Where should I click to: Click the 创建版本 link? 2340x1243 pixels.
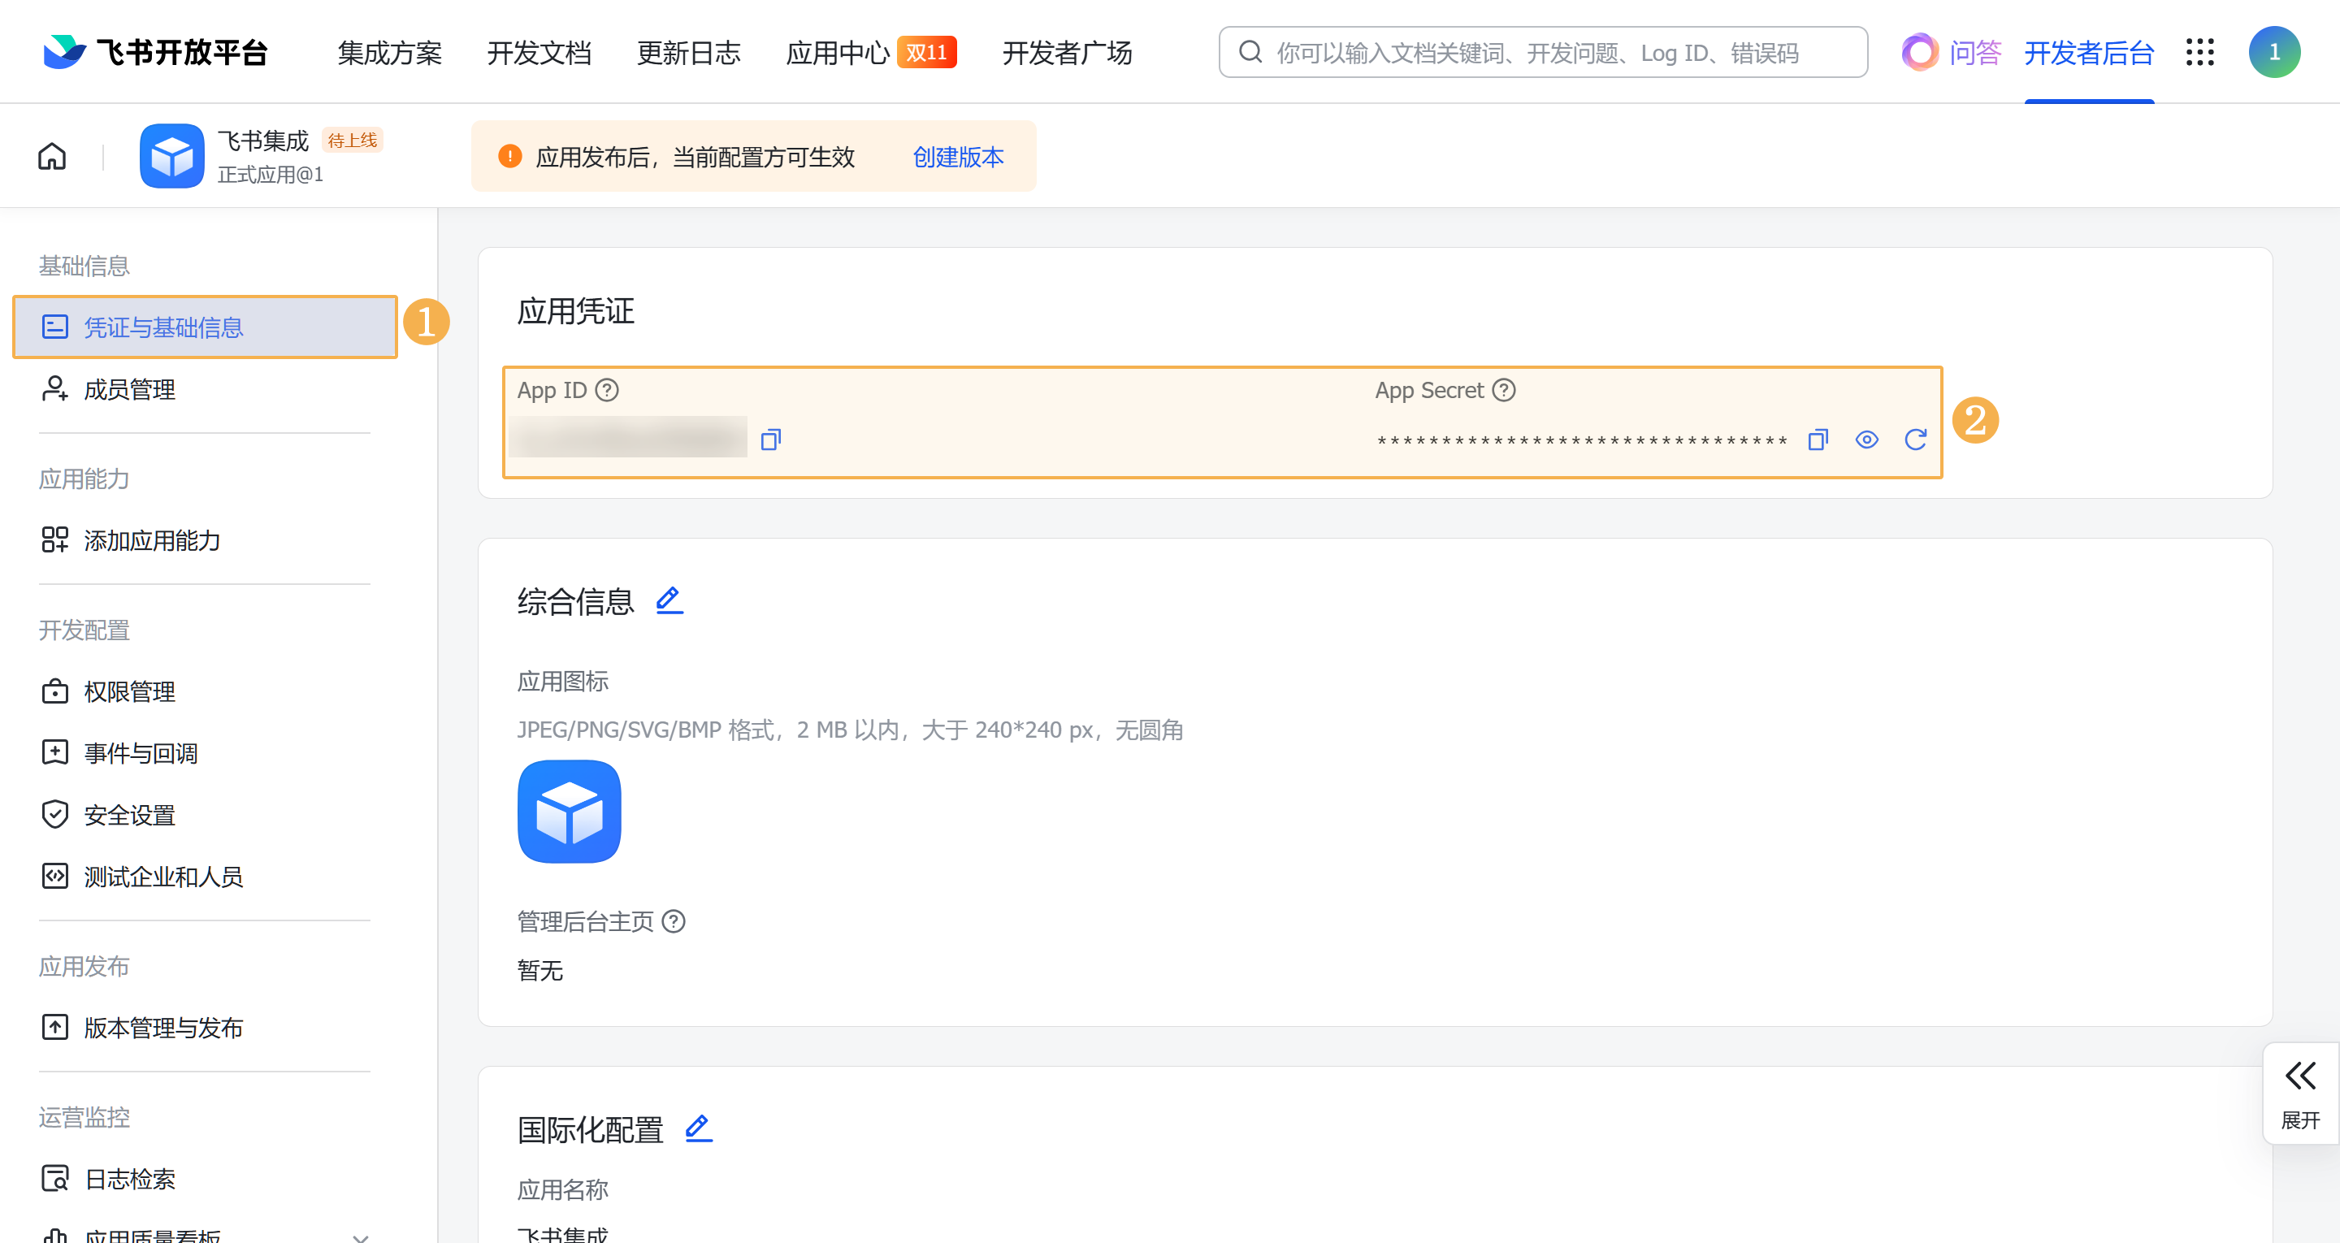pyautogui.click(x=957, y=157)
